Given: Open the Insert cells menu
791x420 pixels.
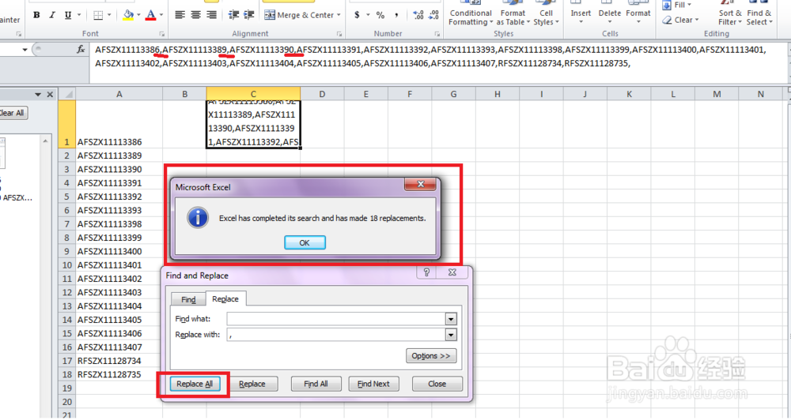Looking at the screenshot, I should 581,13.
